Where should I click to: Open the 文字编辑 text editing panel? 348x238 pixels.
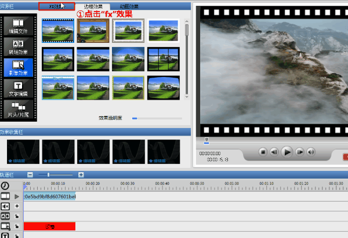coord(19,89)
